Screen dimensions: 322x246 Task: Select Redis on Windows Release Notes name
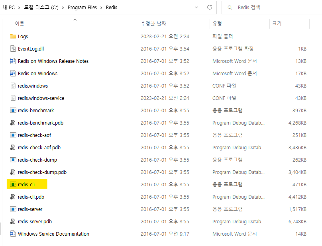click(53, 61)
